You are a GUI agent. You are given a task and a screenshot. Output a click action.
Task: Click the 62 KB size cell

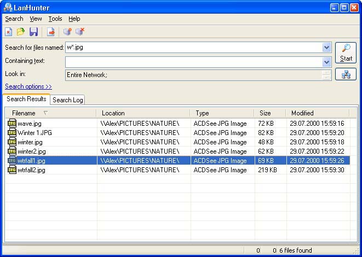click(x=266, y=151)
